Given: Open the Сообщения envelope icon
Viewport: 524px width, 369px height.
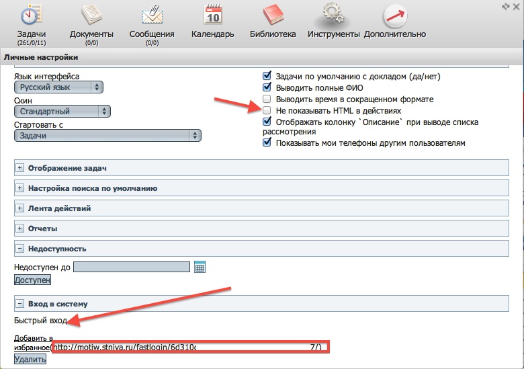Looking at the screenshot, I should click(x=152, y=16).
